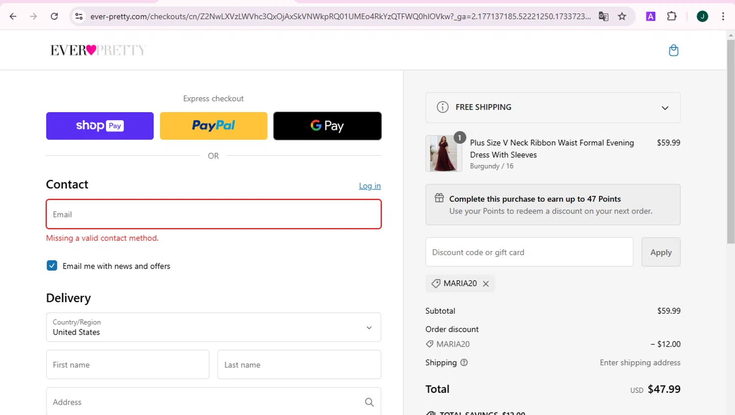Click the MARIA20 order discount line
This screenshot has width=735, height=415.
coord(553,344)
